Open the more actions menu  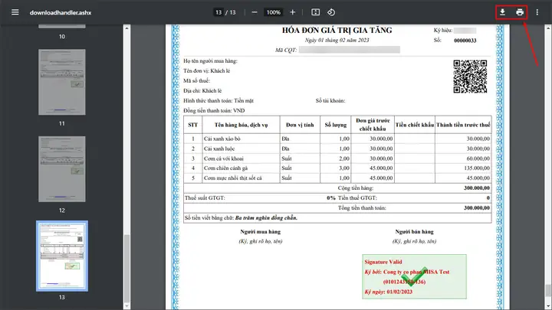537,12
